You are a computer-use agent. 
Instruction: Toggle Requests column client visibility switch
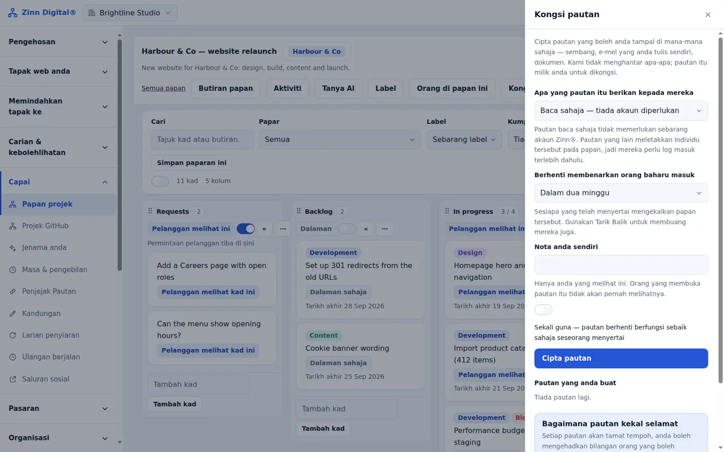(246, 229)
